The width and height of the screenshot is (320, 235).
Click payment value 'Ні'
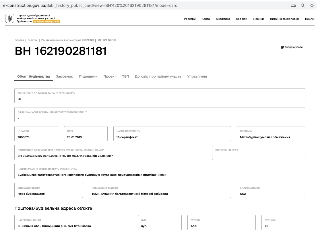pos(19,99)
